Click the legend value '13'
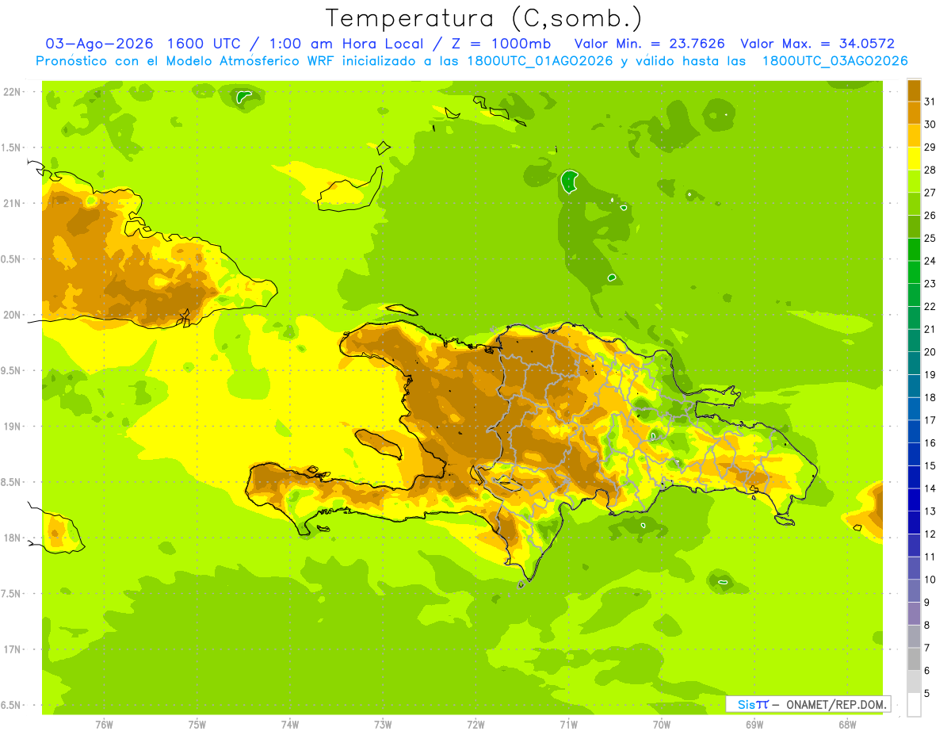Screen dimensions: 951x735 [930, 511]
